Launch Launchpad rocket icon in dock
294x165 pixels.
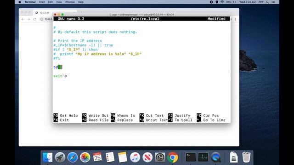tap(60, 157)
